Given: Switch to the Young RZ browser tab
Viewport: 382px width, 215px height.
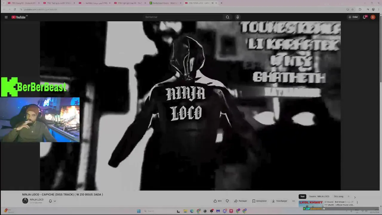Looking at the screenshot, I should point(24,3).
